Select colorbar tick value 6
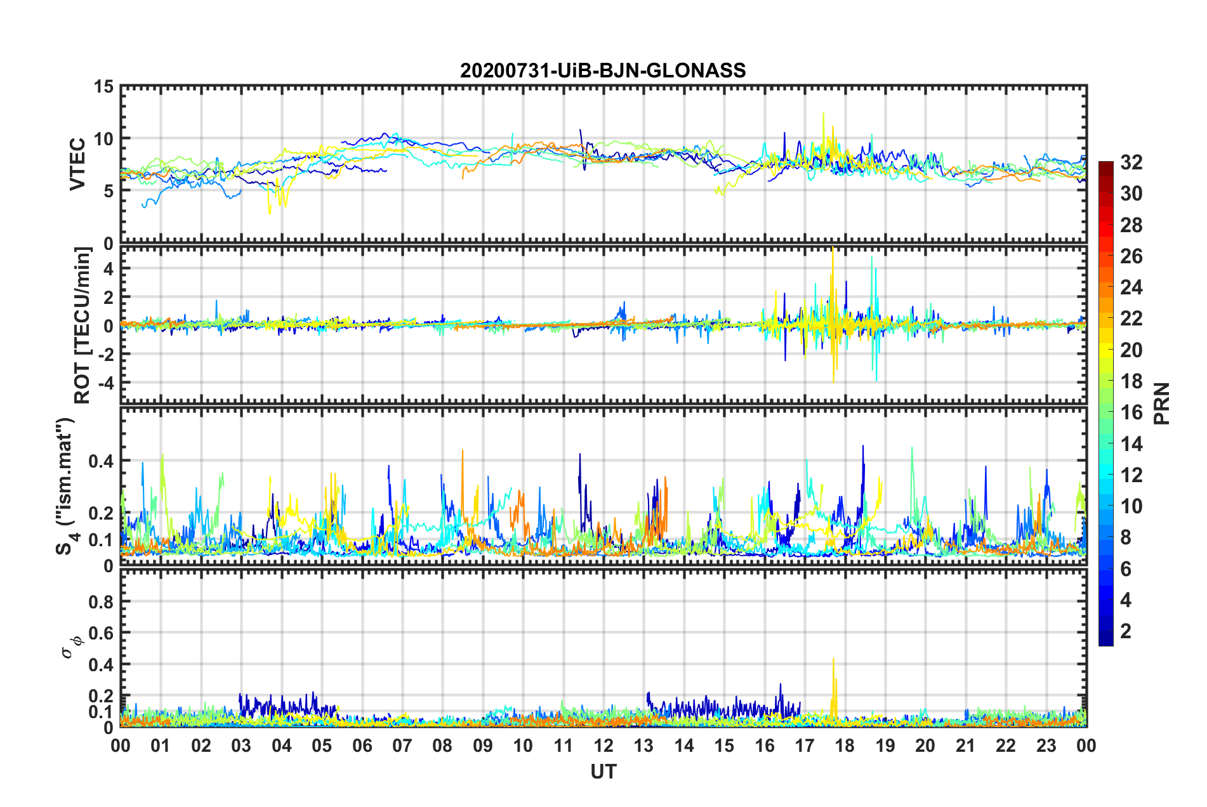The image size is (1207, 807). pos(1126,569)
